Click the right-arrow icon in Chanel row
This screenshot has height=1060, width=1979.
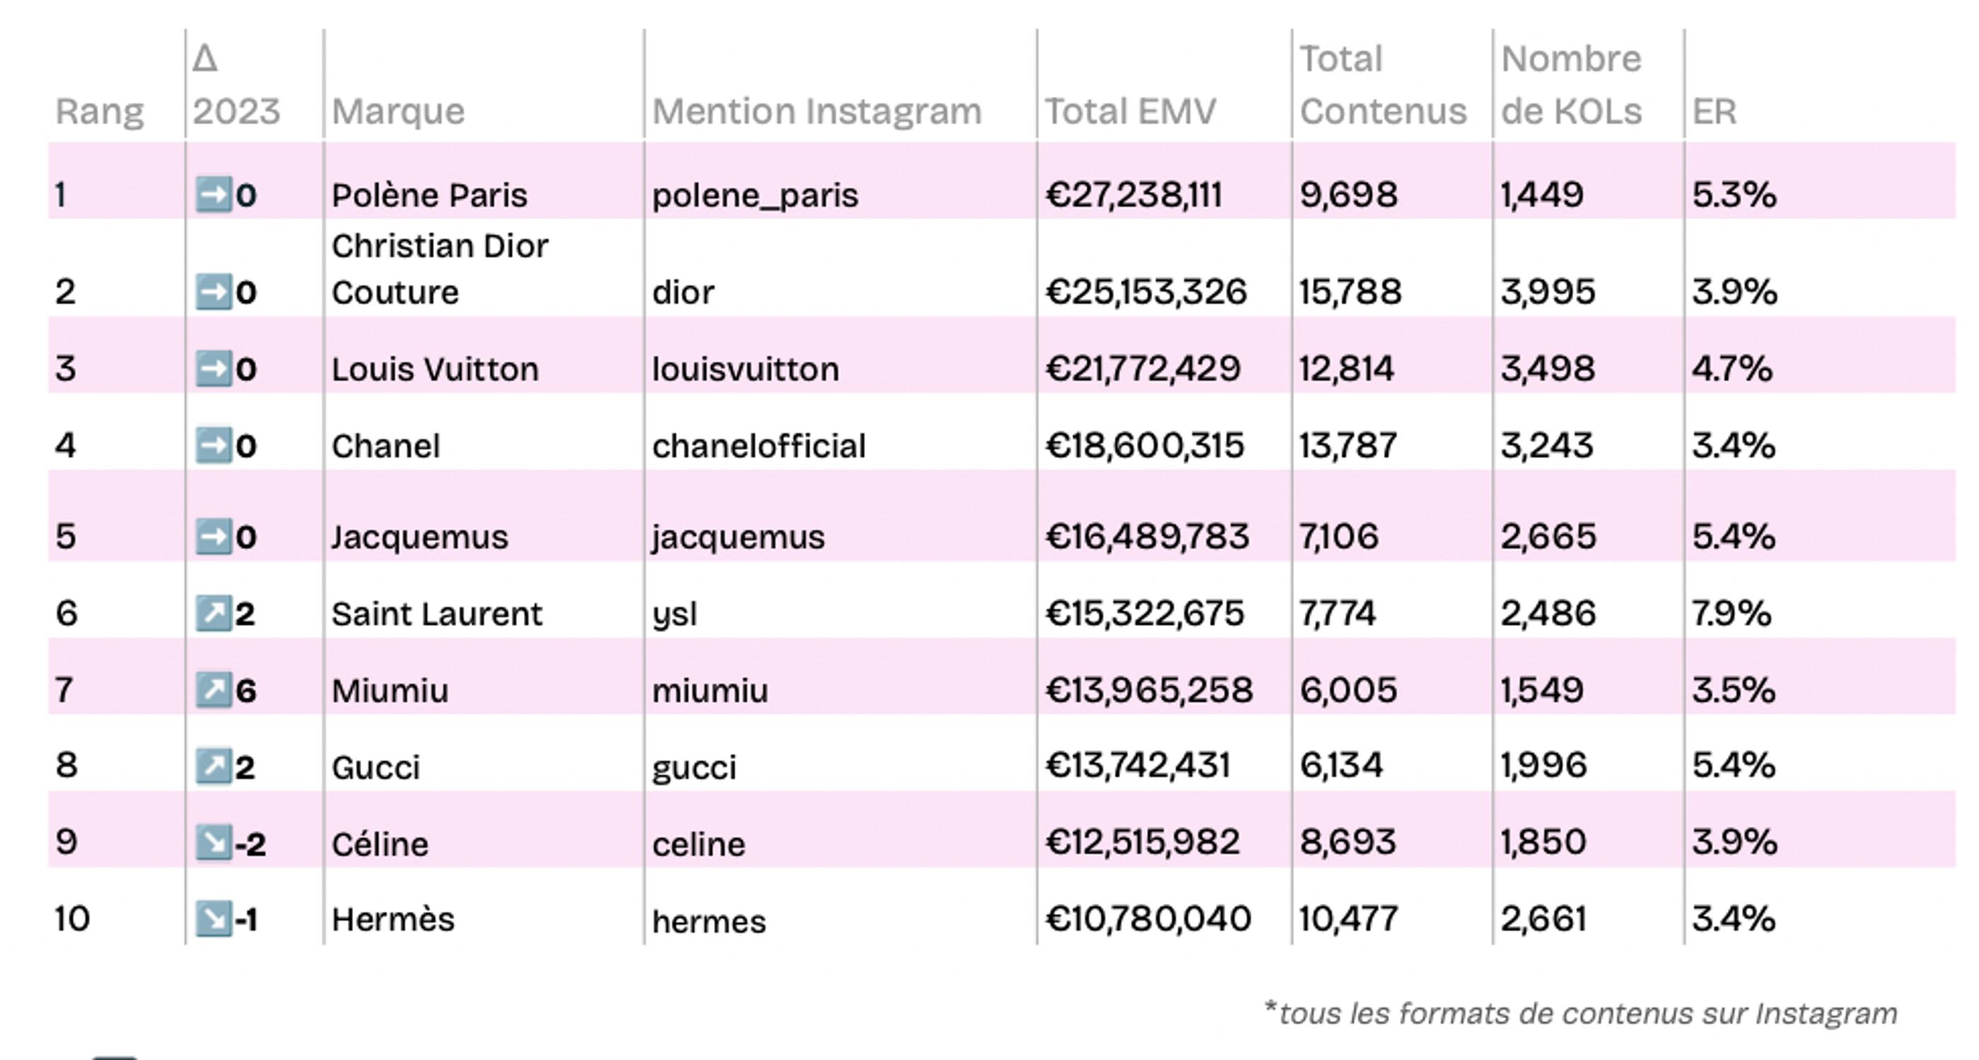click(x=213, y=445)
